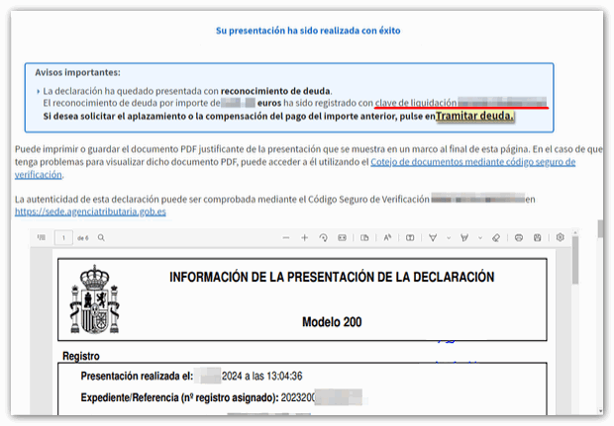Print the PDF document
The image size is (614, 426).
click(x=518, y=238)
